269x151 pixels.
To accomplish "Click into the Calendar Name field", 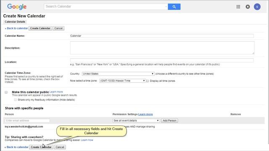I will click(162, 36).
